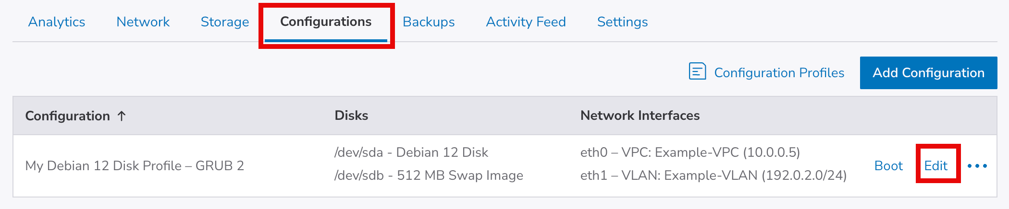The image size is (1009, 209).
Task: Click the Disks column header
Action: pos(351,116)
